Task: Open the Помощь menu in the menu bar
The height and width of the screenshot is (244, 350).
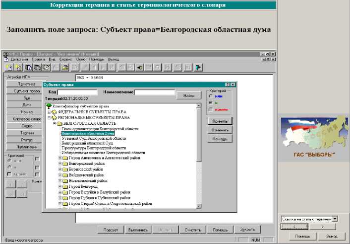Action: coord(97,59)
